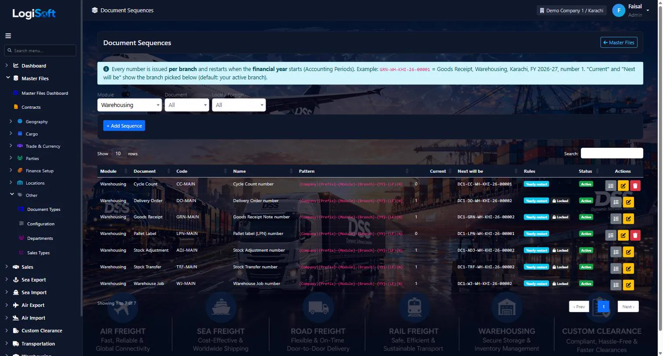Open the Local / Foreign filter dropdown
This screenshot has width=663, height=356.
coord(239,105)
